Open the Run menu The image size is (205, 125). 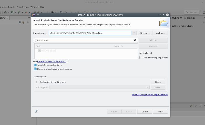coord(27,7)
